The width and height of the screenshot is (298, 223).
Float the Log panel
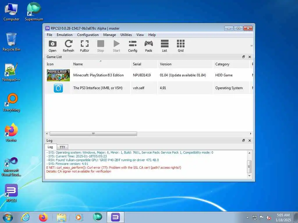244,141
